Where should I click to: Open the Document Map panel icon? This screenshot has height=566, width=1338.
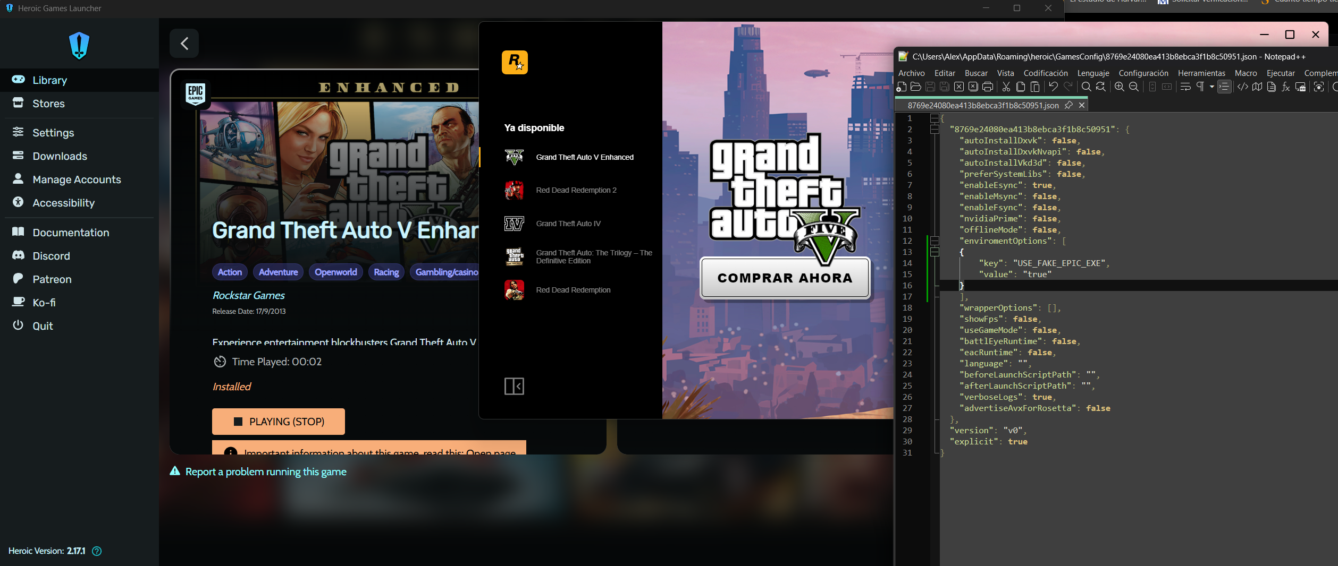click(x=1257, y=87)
